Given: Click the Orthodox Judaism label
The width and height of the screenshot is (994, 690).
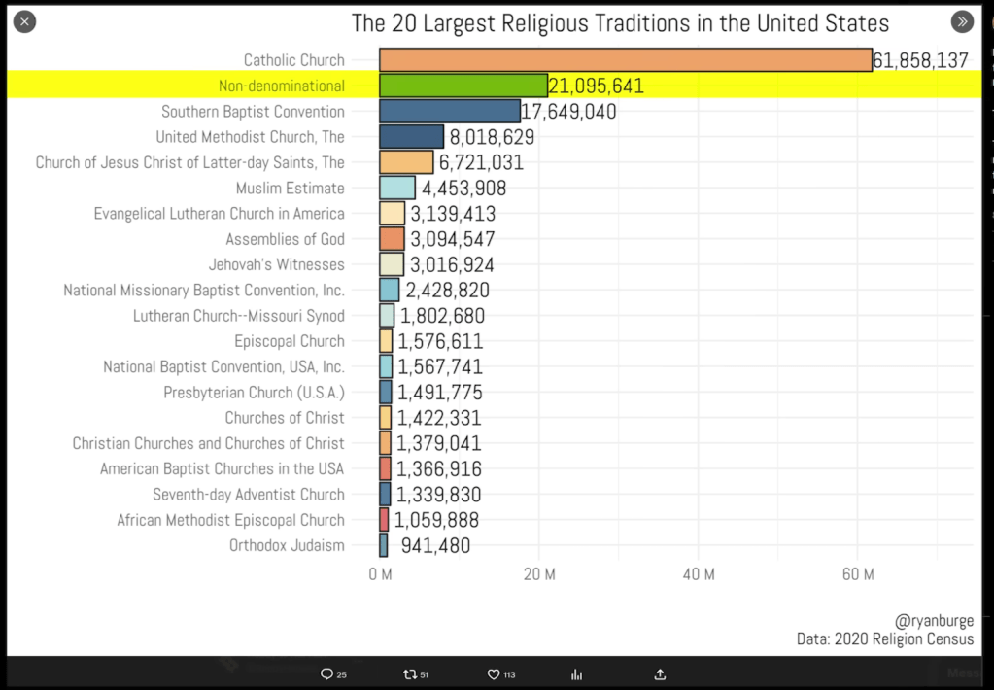Looking at the screenshot, I should pos(287,545).
